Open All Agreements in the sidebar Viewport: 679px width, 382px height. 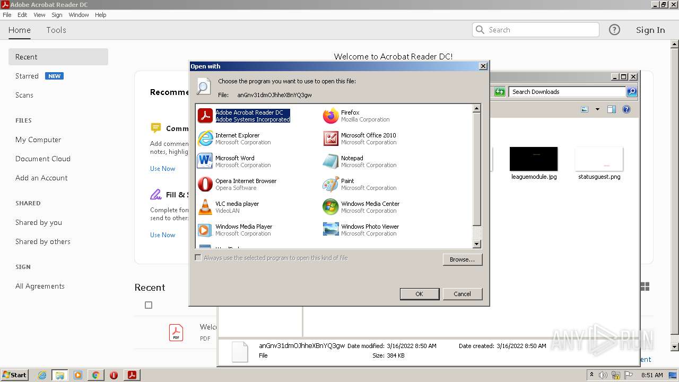coord(40,286)
